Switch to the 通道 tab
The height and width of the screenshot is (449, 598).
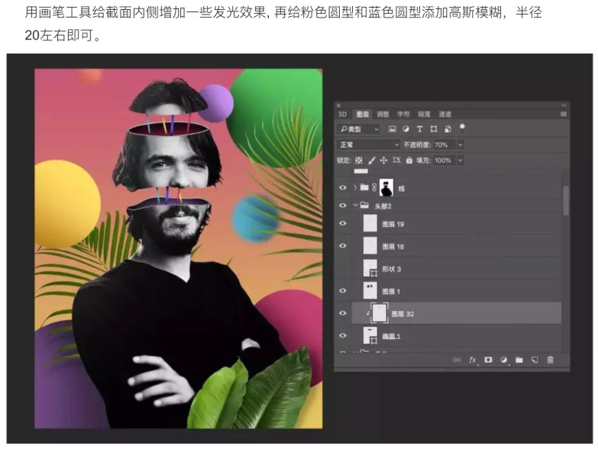pos(444,115)
